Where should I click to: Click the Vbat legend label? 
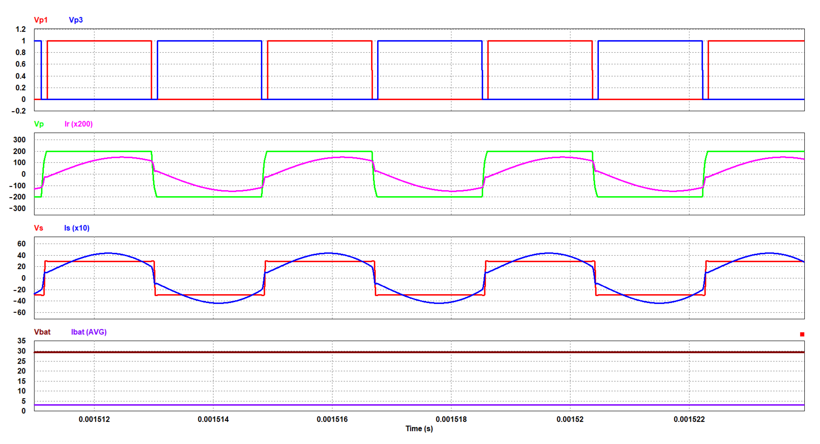(42, 332)
